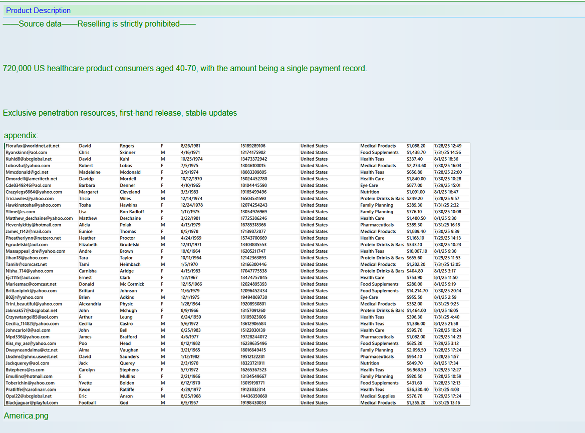585x433 pixels.
Task: Click the $6,968.50 amount cell
Action: pos(416,370)
